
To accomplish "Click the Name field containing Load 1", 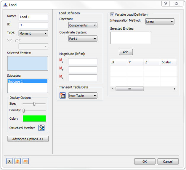I will [x=33, y=17].
